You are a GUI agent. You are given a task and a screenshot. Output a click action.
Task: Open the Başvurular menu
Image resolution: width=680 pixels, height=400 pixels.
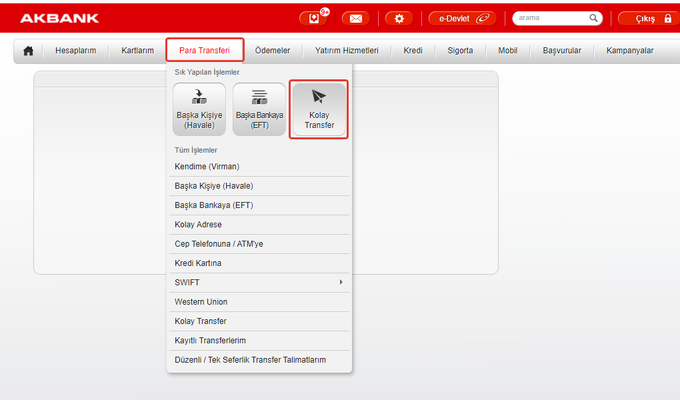click(561, 51)
